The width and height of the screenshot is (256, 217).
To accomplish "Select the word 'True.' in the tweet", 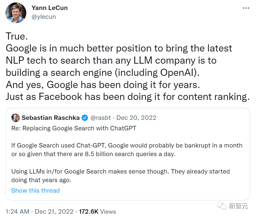I will click(17, 36).
